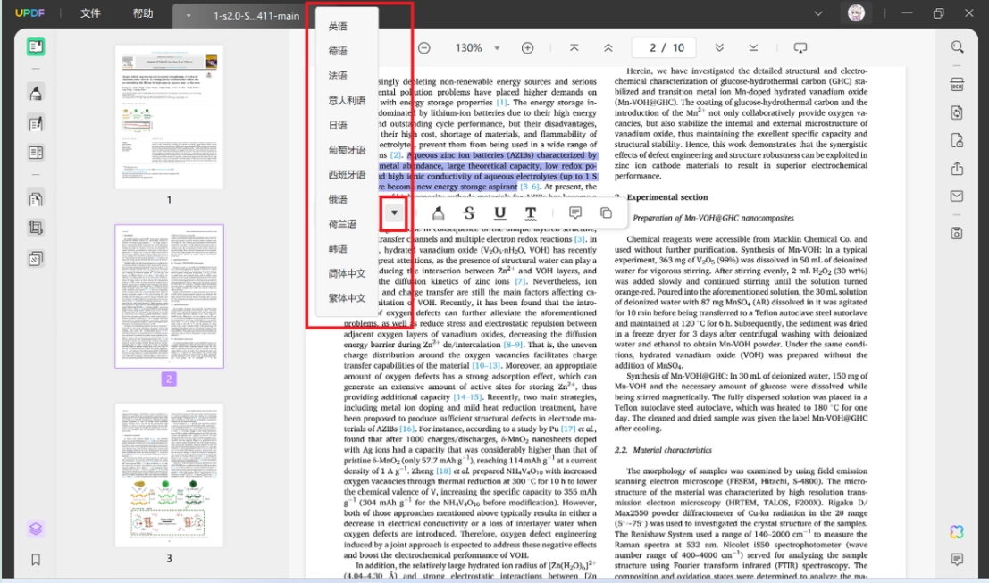The width and height of the screenshot is (989, 583).
Task: Open the page 3 thumbnail
Action: coord(169,476)
